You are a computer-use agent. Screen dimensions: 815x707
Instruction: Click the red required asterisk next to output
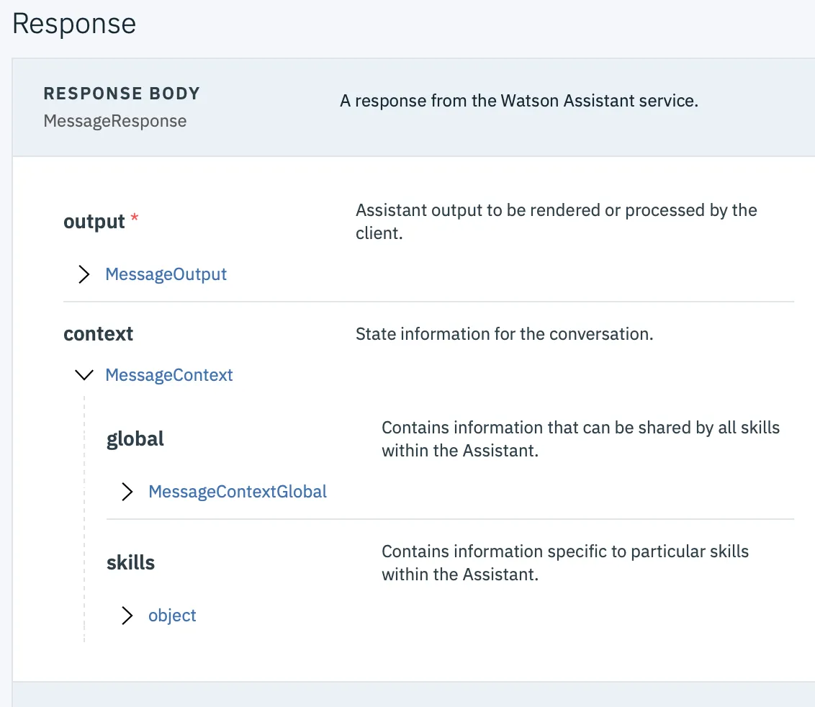coord(134,220)
